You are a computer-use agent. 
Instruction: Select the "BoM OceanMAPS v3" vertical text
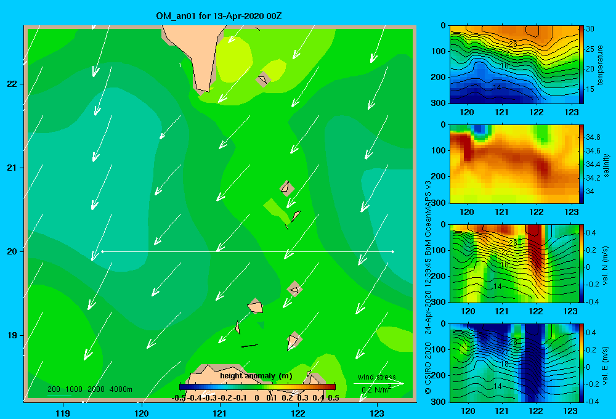tap(428, 219)
